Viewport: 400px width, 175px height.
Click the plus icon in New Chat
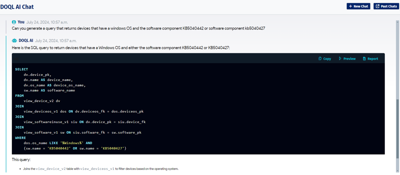pyautogui.click(x=350, y=6)
